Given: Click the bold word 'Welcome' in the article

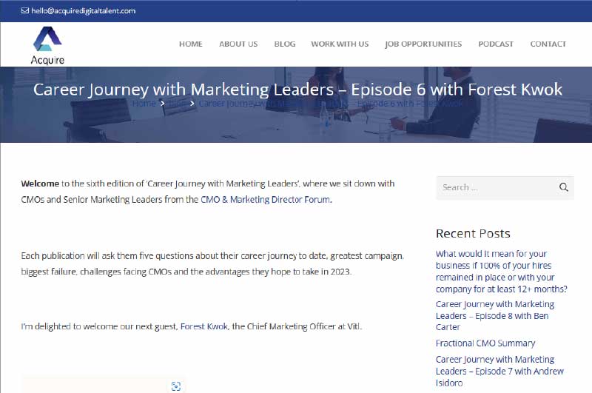Looking at the screenshot, I should [40, 184].
